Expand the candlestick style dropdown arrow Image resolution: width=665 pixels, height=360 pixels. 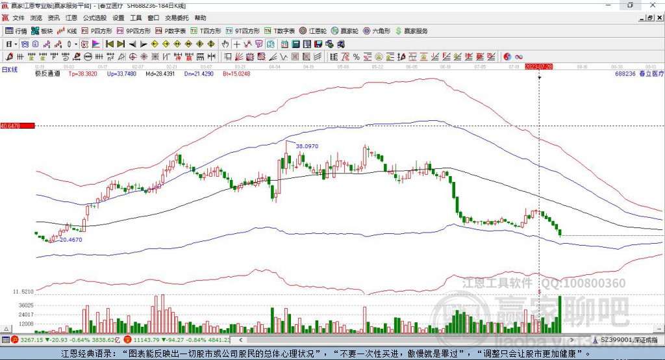tap(76, 44)
